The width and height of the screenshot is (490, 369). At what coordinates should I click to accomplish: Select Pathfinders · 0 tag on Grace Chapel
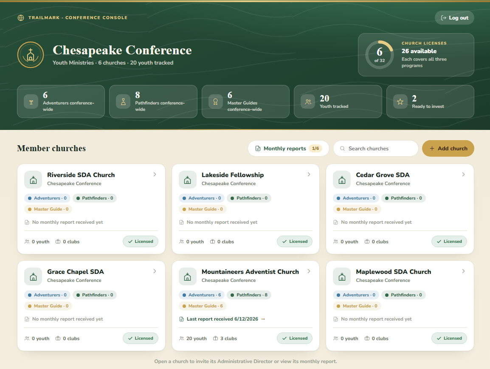95,295
